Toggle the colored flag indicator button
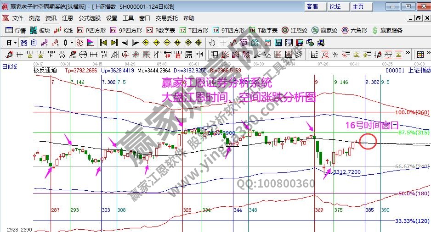This screenshot has width=431, height=232. coord(91,43)
